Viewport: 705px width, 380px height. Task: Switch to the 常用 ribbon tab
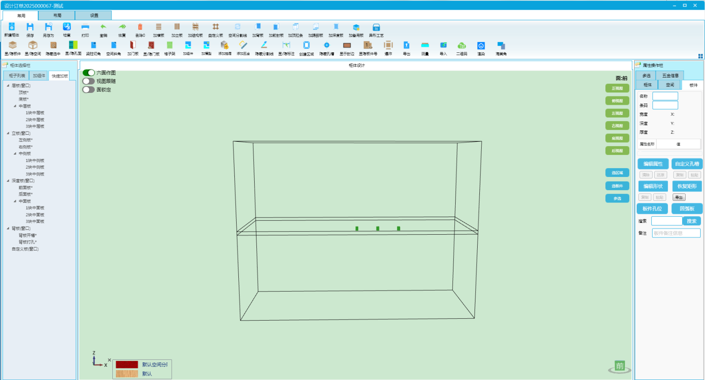pyautogui.click(x=21, y=15)
